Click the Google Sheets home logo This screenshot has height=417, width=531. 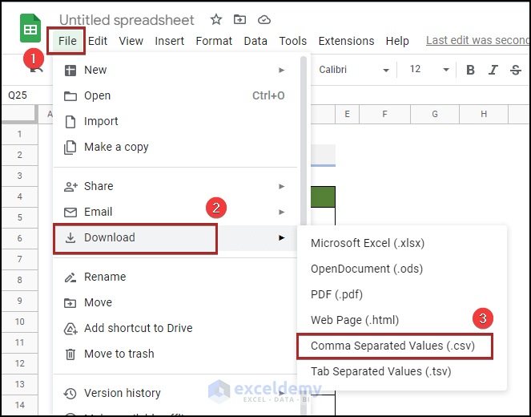coord(30,28)
